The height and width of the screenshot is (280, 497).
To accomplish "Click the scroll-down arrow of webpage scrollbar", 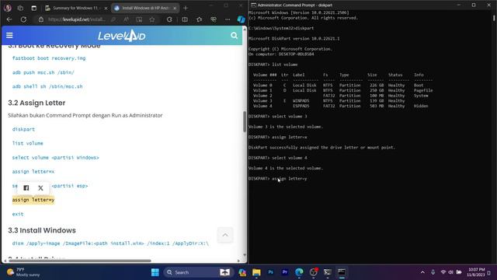I will pos(245,255).
